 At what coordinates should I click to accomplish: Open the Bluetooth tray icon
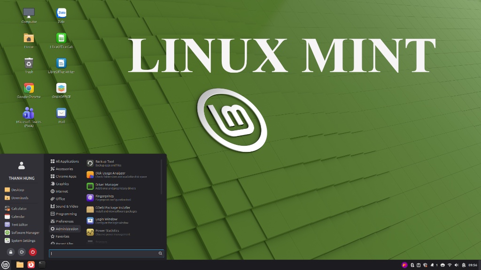(412, 265)
